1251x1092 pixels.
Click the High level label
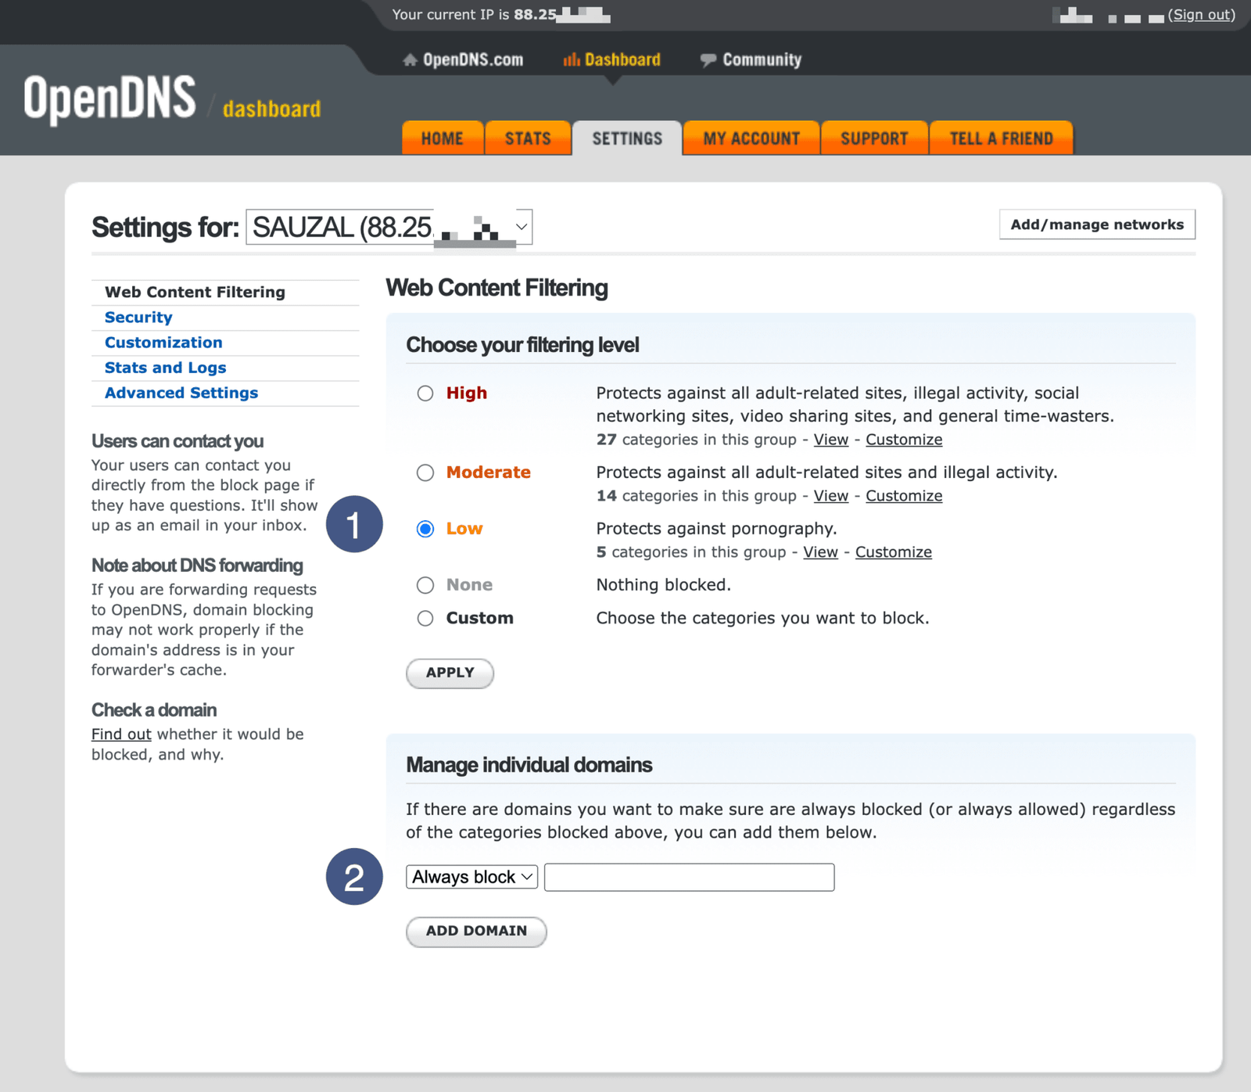tap(467, 393)
